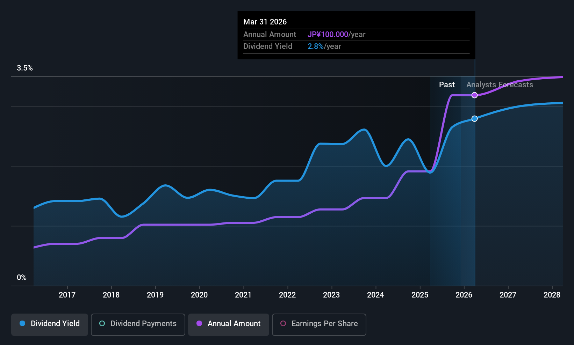Click the blue Dividend Yield legend dot
This screenshot has height=345, width=574.
pyautogui.click(x=22, y=324)
